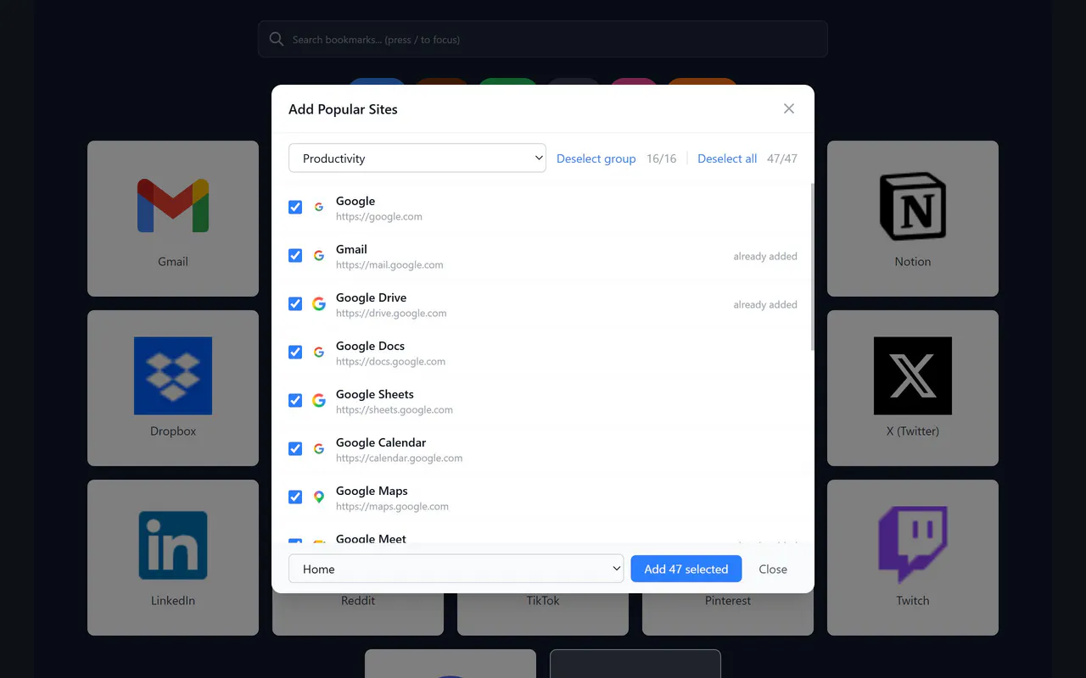Click the https://google.com URL text
This screenshot has width=1086, height=678.
click(x=379, y=216)
